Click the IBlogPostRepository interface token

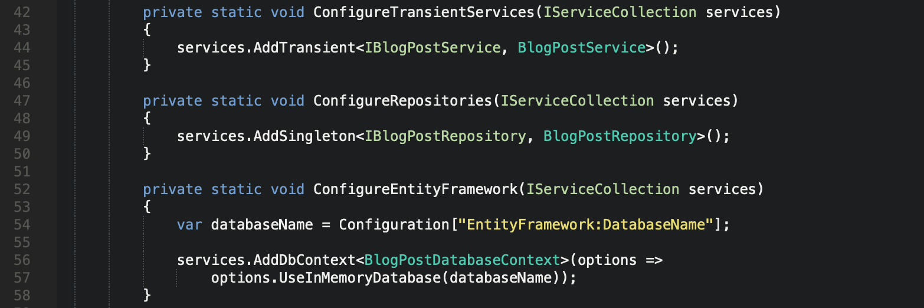pyautogui.click(x=445, y=136)
